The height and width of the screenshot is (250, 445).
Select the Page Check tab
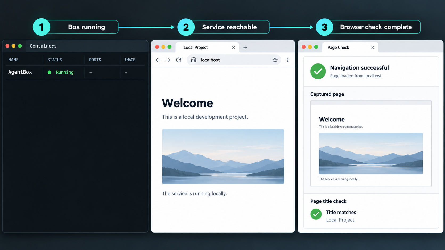click(350, 47)
